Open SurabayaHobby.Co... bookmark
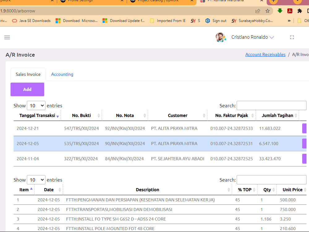This screenshot has height=232, width=309. click(x=252, y=21)
